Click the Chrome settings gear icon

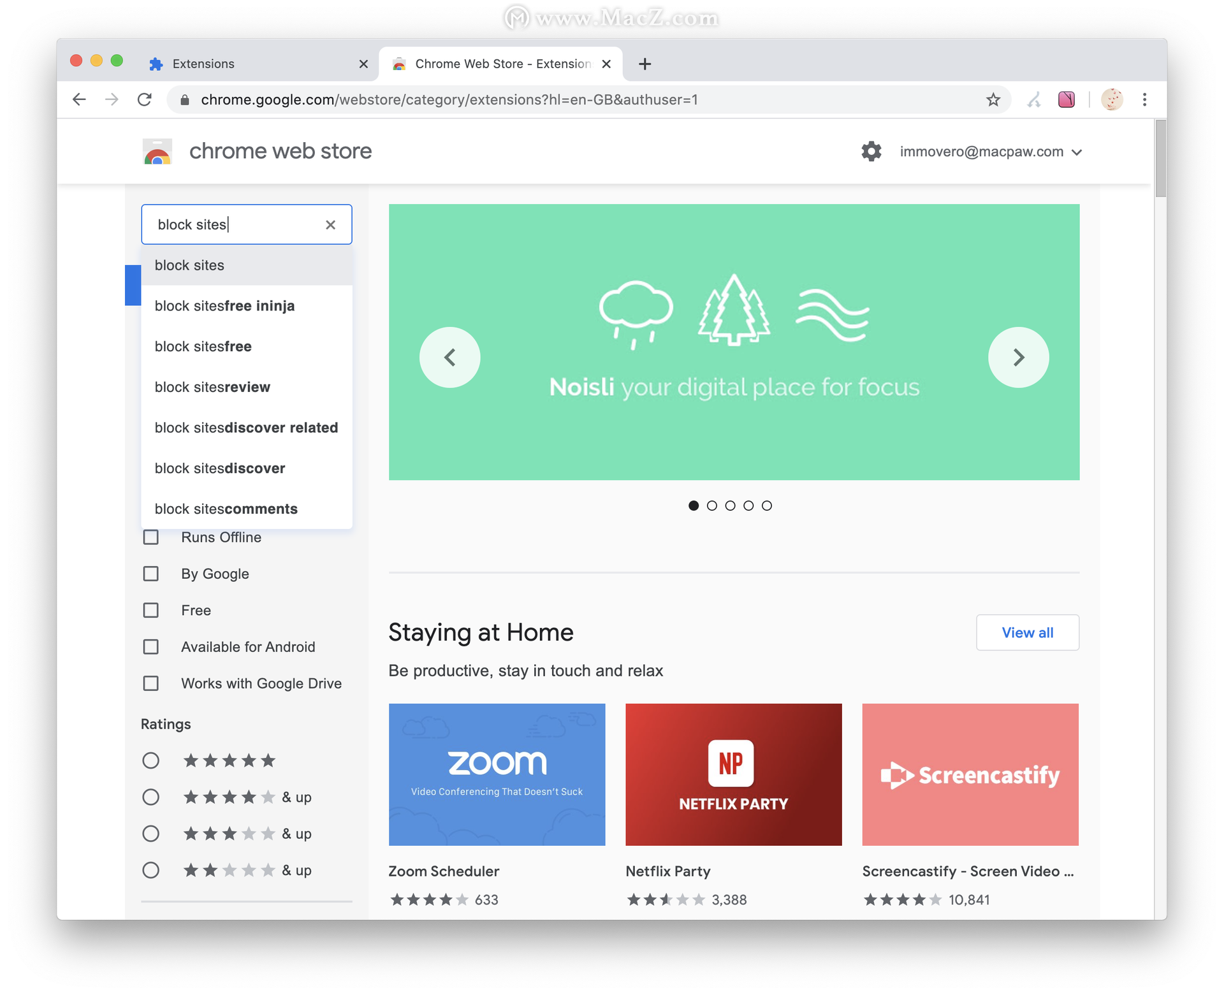[x=871, y=152]
